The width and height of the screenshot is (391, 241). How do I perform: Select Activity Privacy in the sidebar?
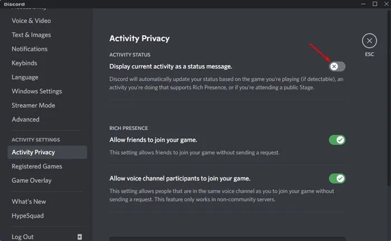click(x=47, y=152)
